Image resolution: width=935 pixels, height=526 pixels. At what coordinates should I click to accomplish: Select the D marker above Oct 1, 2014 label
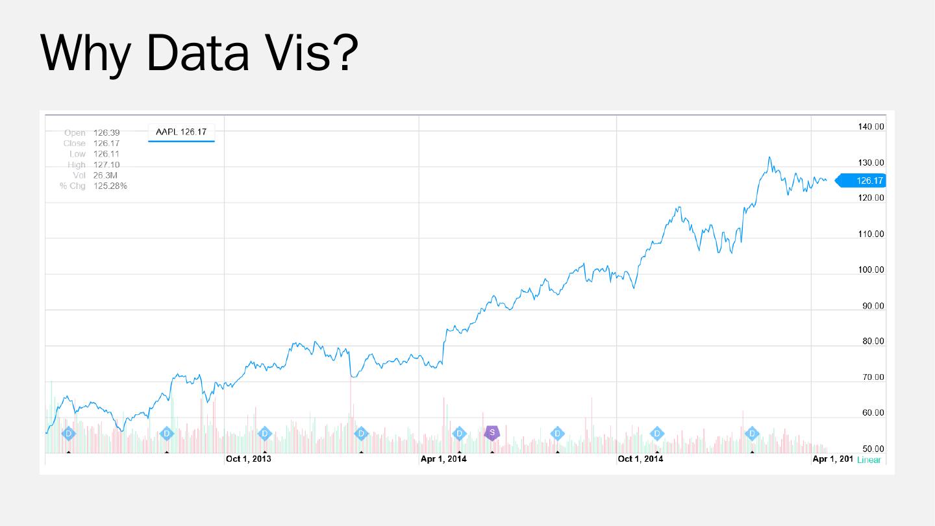coord(657,433)
